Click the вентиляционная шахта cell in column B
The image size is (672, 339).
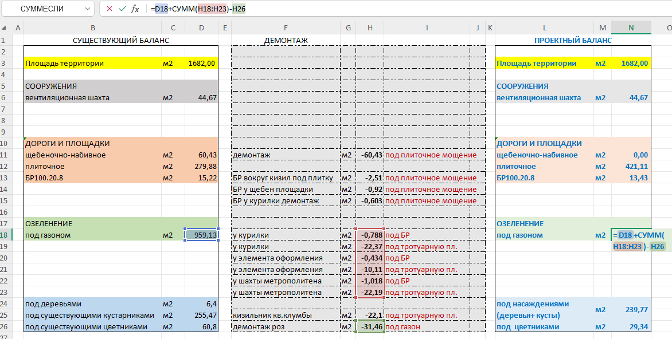click(x=92, y=97)
